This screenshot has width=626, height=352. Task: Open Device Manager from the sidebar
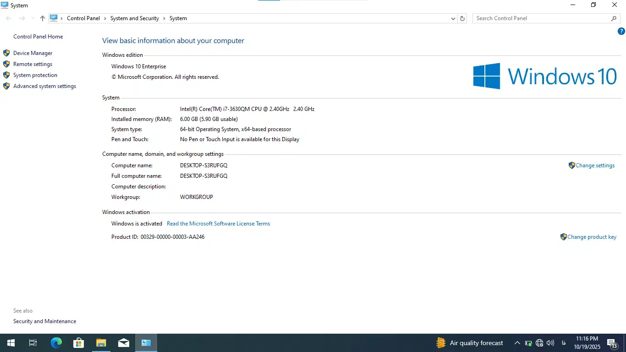tap(33, 53)
